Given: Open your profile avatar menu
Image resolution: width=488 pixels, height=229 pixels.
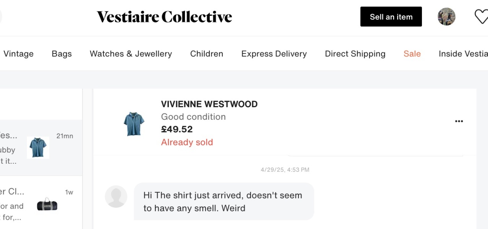Looking at the screenshot, I should tap(446, 16).
